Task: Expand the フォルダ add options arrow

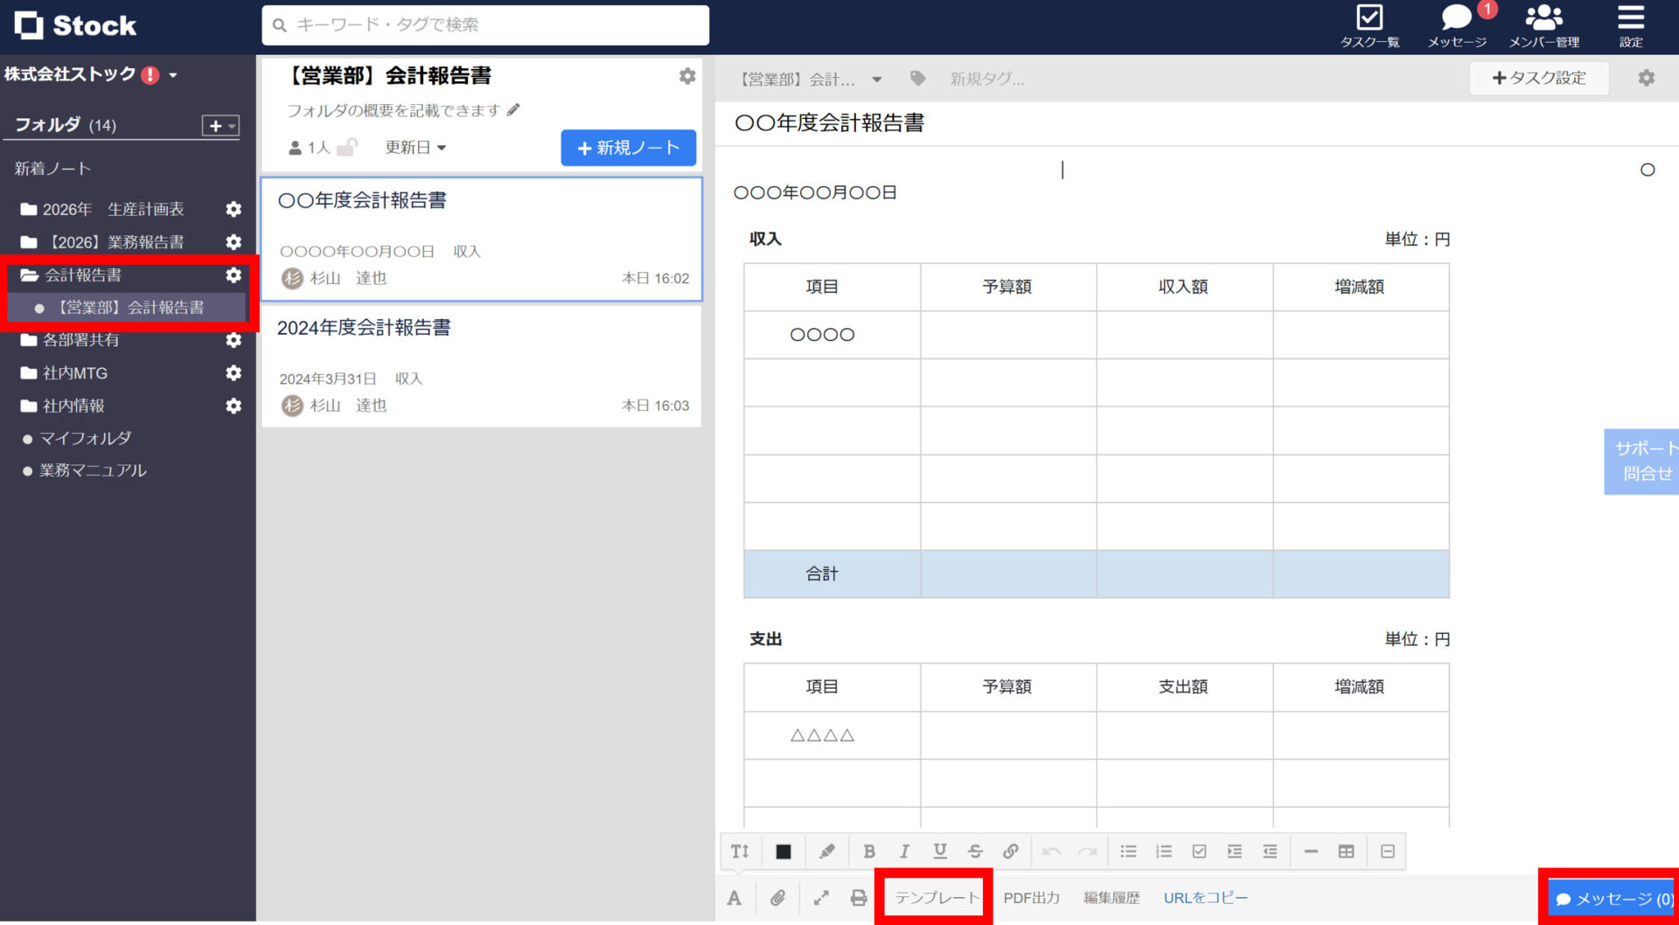Action: (x=229, y=125)
